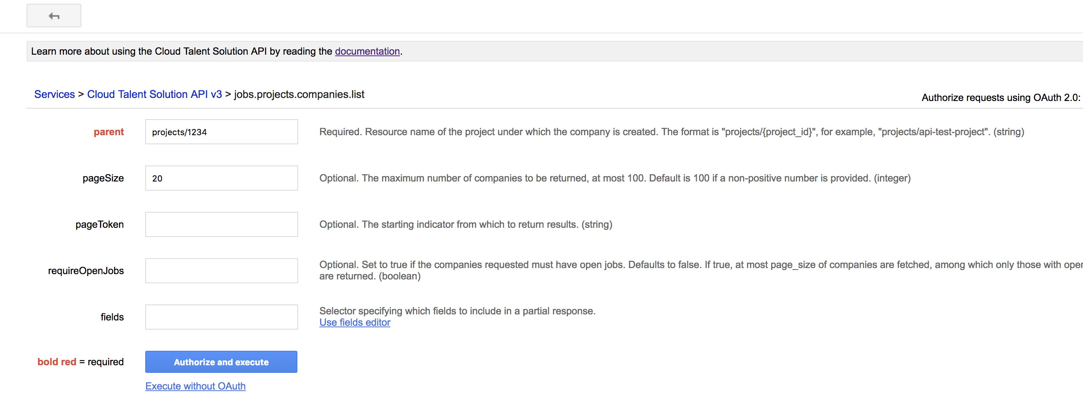
Task: Click the projects/1234 value in parent field
Action: 179,131
